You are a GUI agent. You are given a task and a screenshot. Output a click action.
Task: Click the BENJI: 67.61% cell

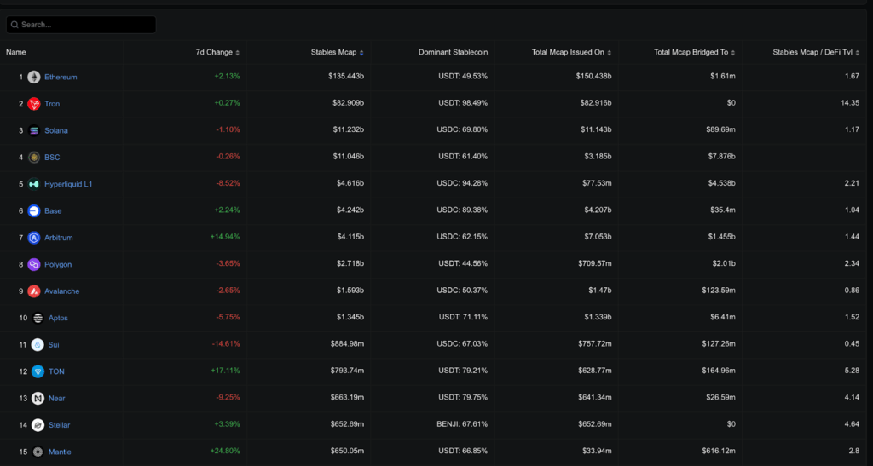(x=462, y=424)
